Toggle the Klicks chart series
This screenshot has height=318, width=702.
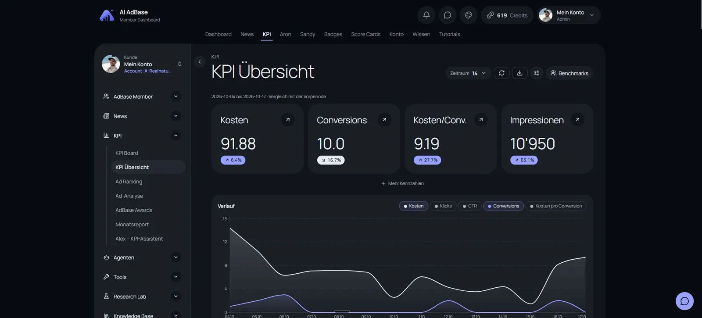(x=443, y=206)
